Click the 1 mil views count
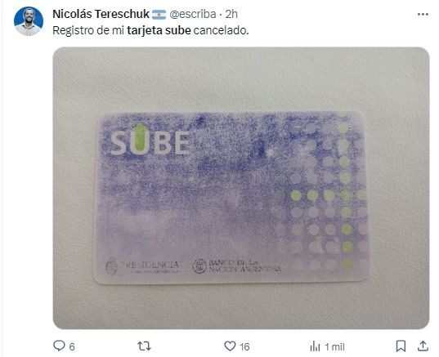This screenshot has height=357, width=439. coord(334,347)
